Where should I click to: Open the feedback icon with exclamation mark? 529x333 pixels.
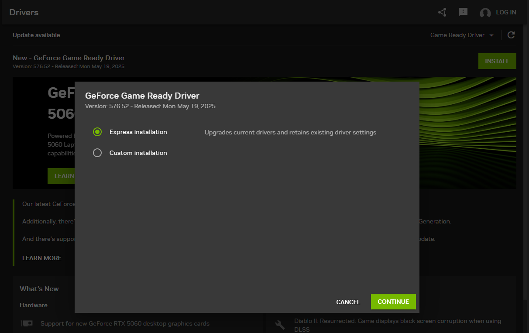(463, 12)
